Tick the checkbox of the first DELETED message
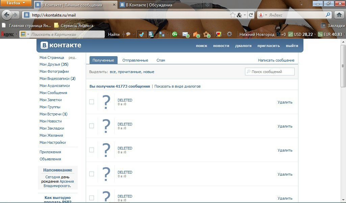Image resolution: width=346 pixels, height=203 pixels. tap(92, 102)
